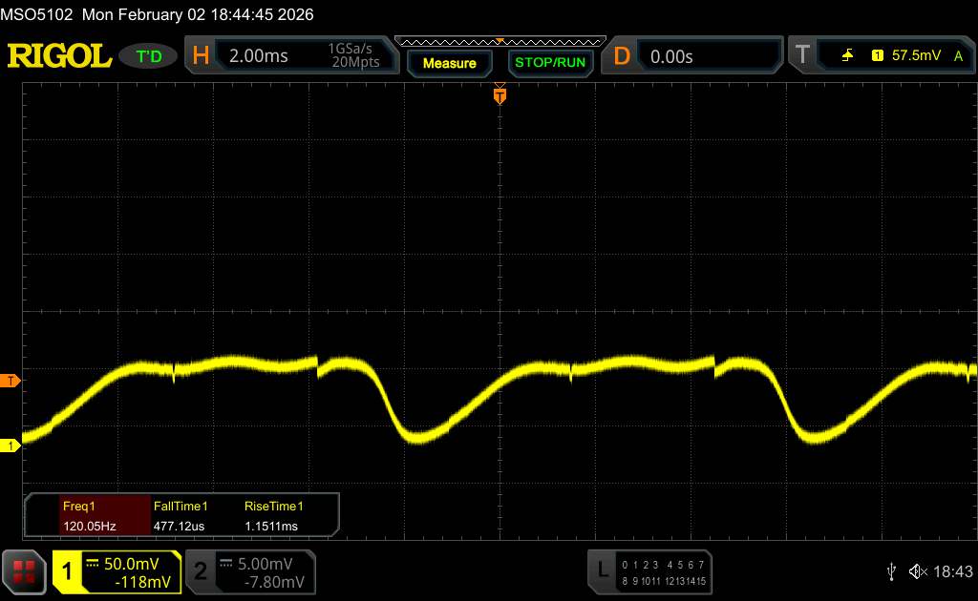978x601 pixels.
Task: Enable channel 2 showing 5.00mV scale
Action: [x=249, y=571]
